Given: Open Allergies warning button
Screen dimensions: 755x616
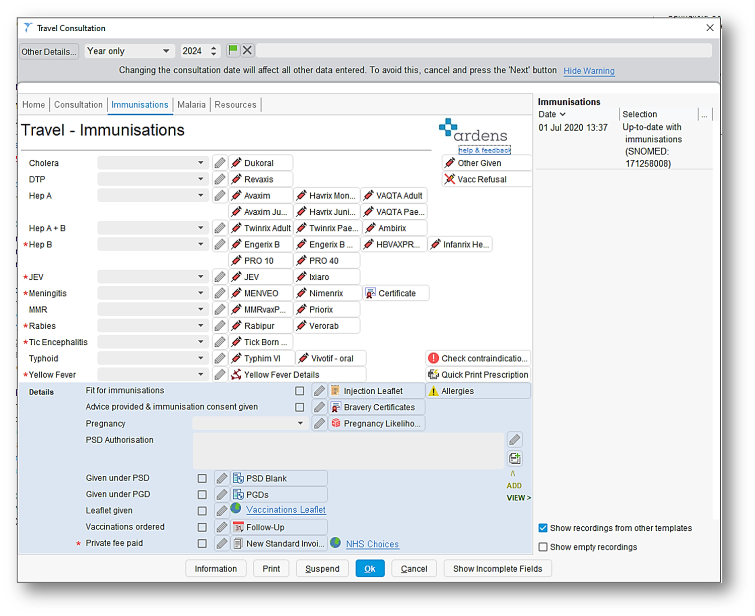Looking at the screenshot, I should coord(478,391).
